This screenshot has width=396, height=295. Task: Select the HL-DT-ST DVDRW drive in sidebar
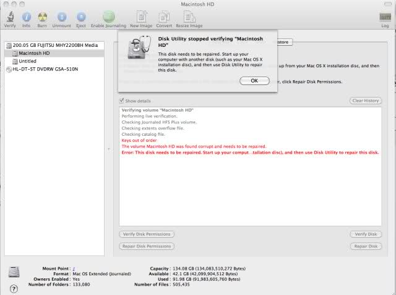[55, 69]
